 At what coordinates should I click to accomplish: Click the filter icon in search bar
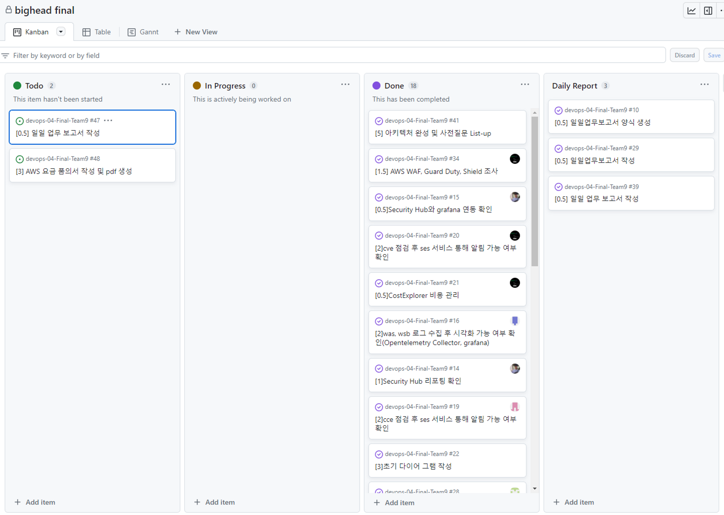(x=5, y=55)
